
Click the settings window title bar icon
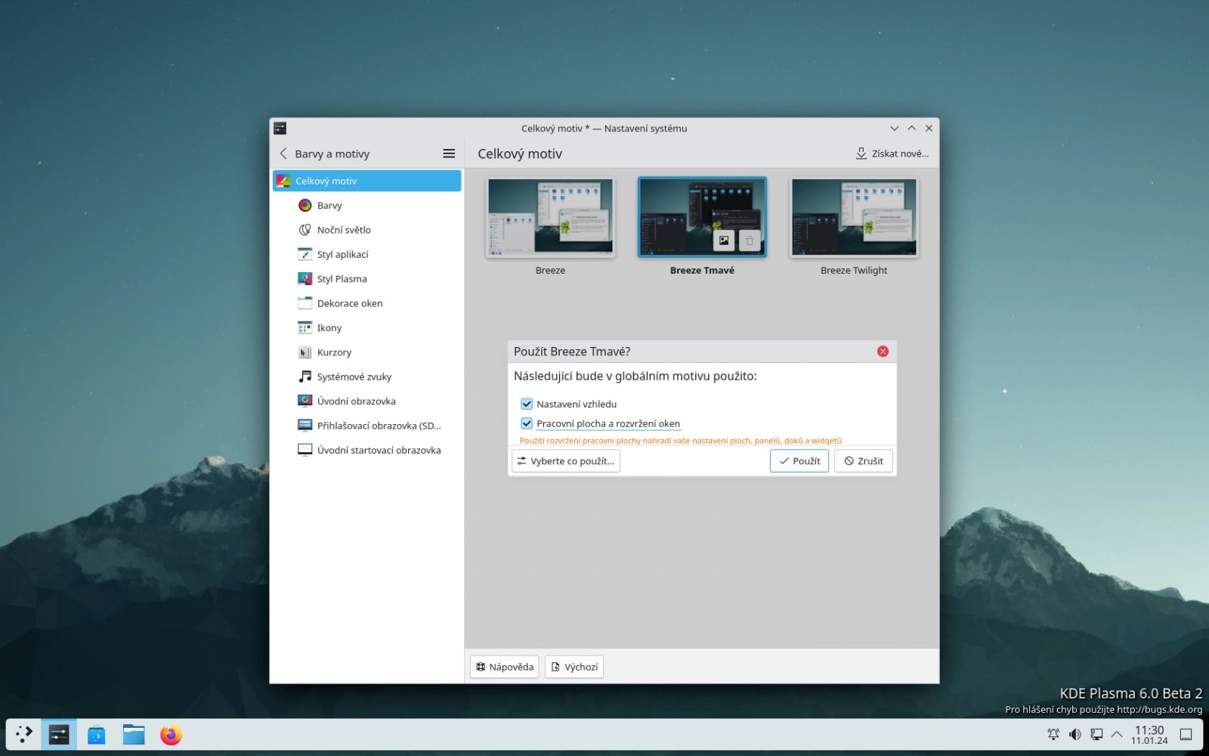[280, 129]
